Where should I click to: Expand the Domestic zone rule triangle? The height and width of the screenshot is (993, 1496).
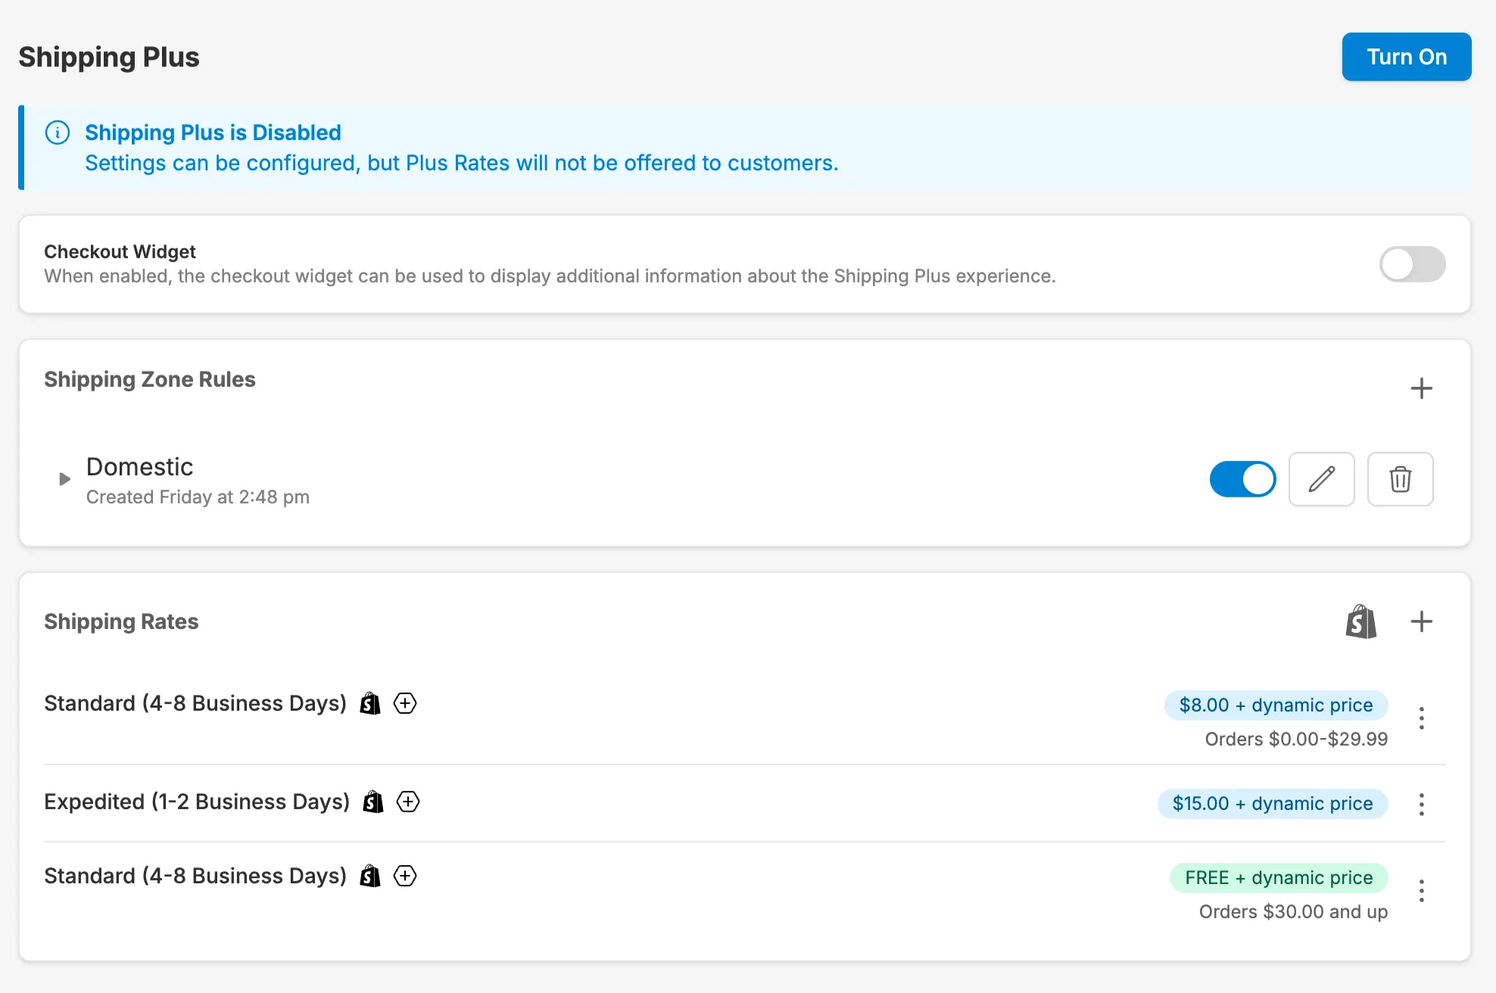coord(64,479)
